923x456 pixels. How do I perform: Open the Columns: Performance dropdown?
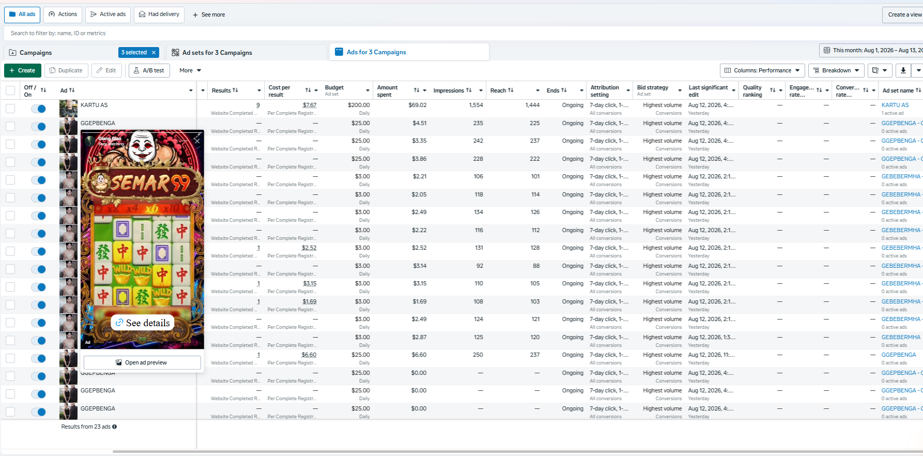tap(762, 70)
